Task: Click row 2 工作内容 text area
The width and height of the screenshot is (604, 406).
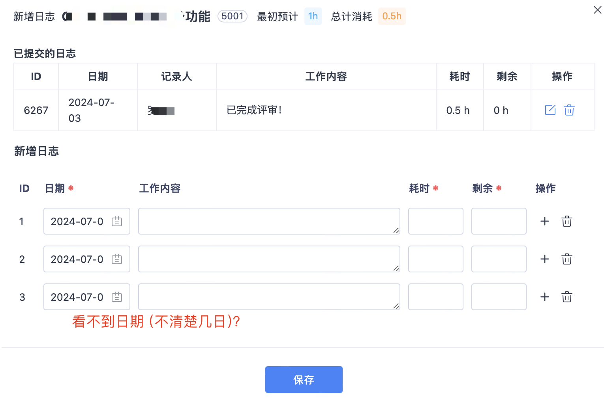Action: point(269,259)
